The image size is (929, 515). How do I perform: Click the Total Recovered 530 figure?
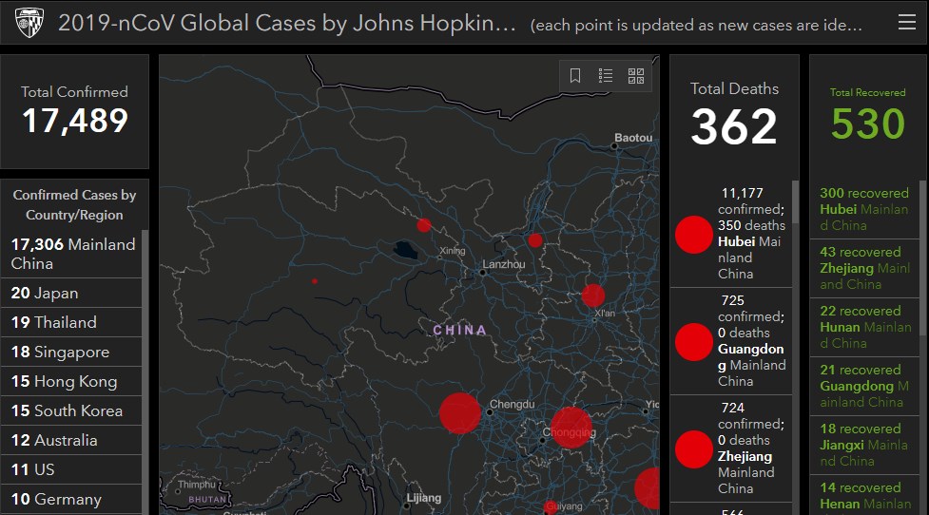click(868, 124)
